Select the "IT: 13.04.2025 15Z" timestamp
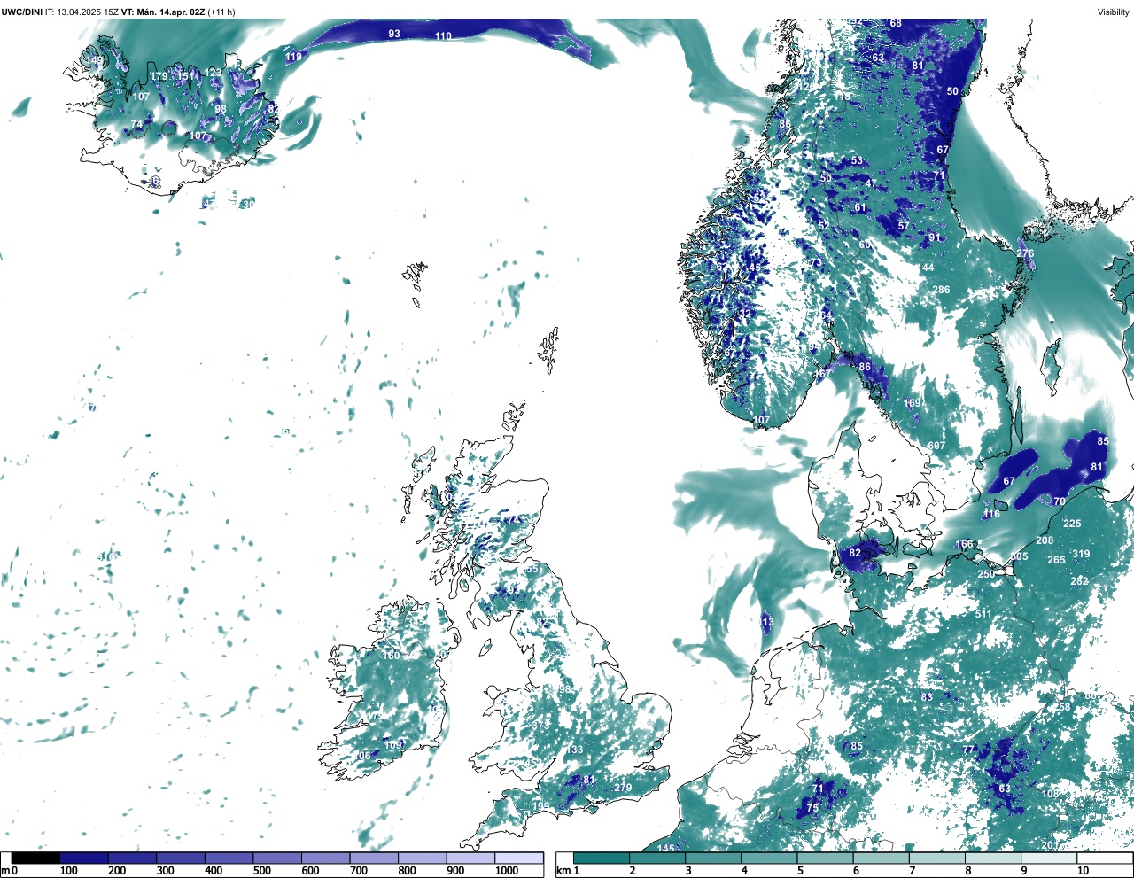The width and height of the screenshot is (1134, 878). click(x=82, y=12)
